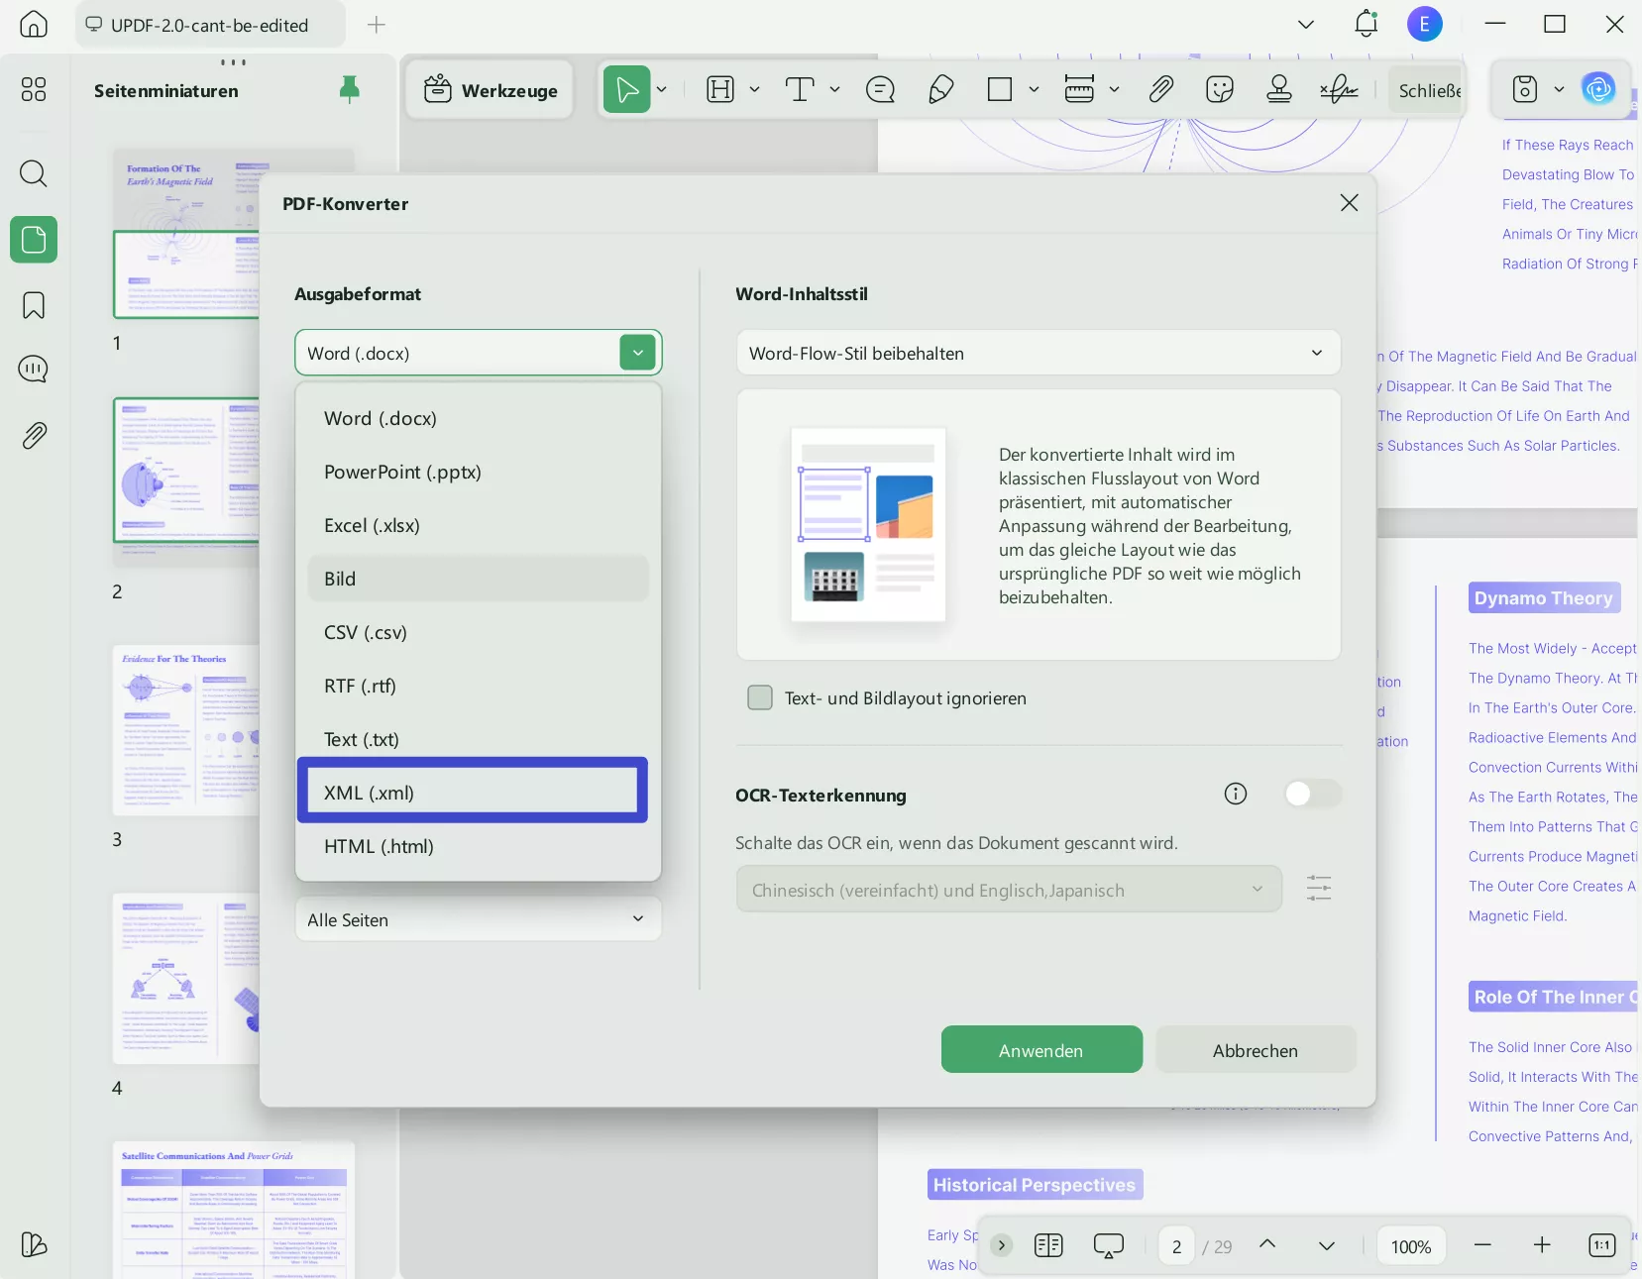Select the Text tool in the toolbar
The height and width of the screenshot is (1279, 1642).
799,89
